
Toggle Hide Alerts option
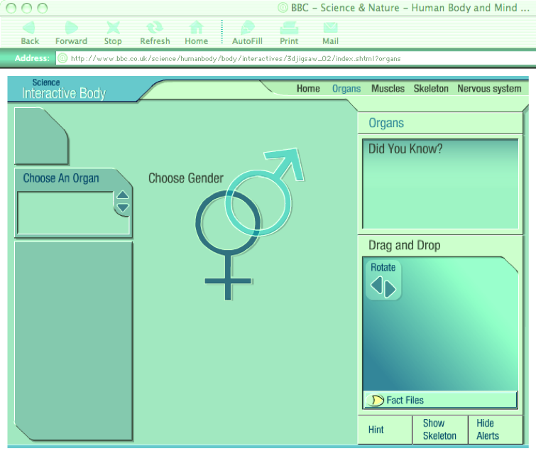[x=488, y=429]
